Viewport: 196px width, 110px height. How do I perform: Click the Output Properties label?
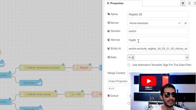(118, 81)
